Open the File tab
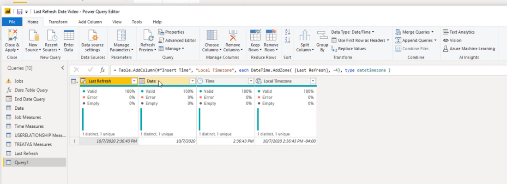 12,22
